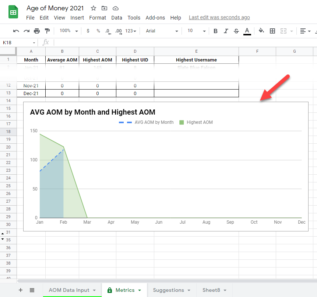Open the Fill color tool
Viewport: 317px width, 297px height.
pos(261,31)
